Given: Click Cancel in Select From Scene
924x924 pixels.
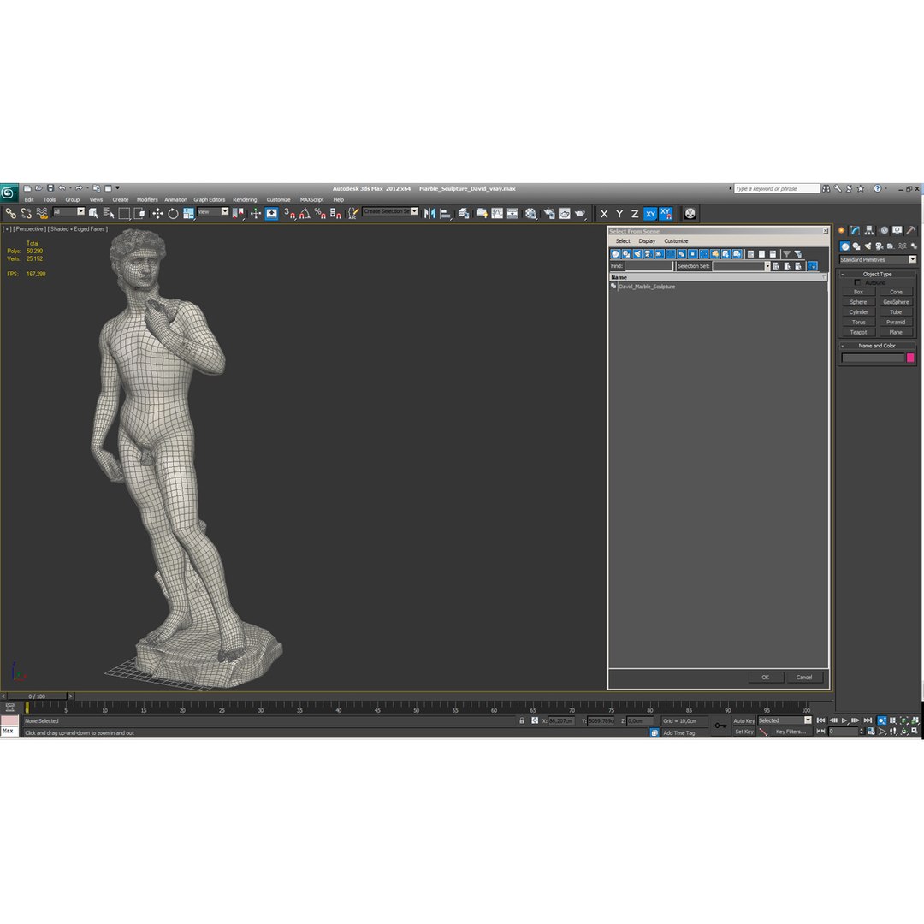Looking at the screenshot, I should coord(804,678).
